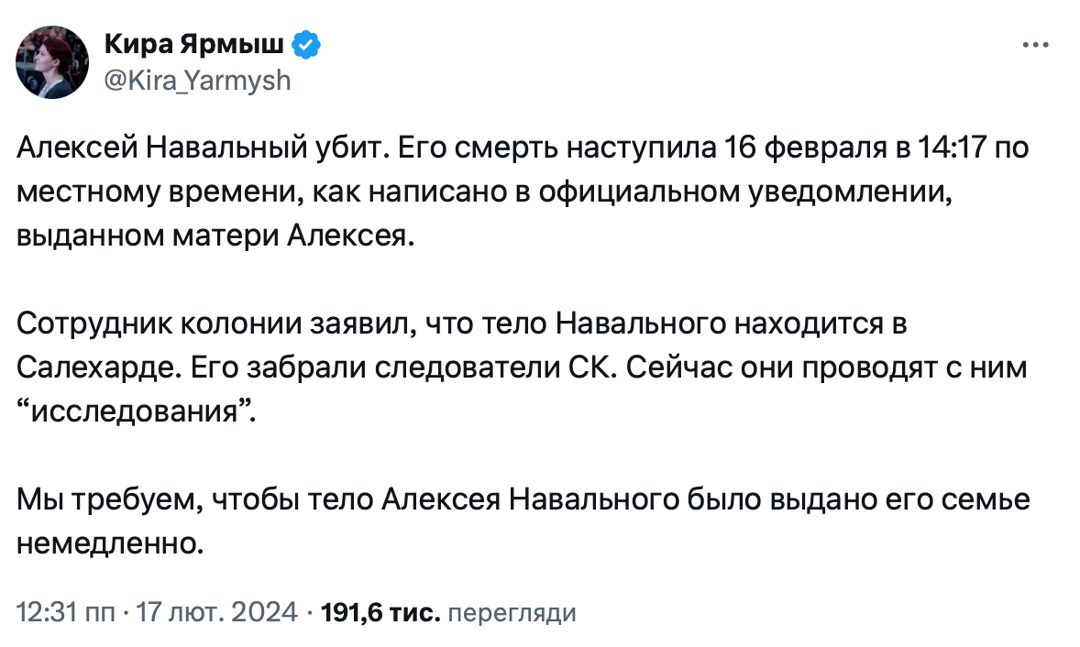Open Кира Ярмыш profile avatar
This screenshot has height=647, width=1080.
pos(51,62)
